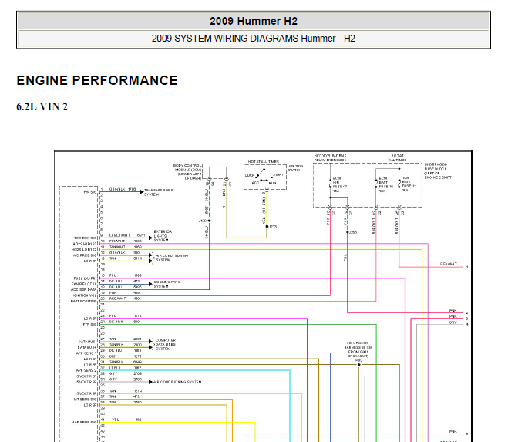Viewport: 508px width, 442px height.
Task: Click the "DK GRN" wire label at pin 24
Action: click(116, 322)
